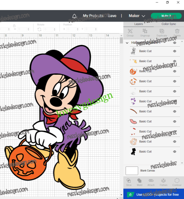Screen dimensions: 184x199
Task: Select the full outline layer thumbnail
Action: tap(133, 51)
